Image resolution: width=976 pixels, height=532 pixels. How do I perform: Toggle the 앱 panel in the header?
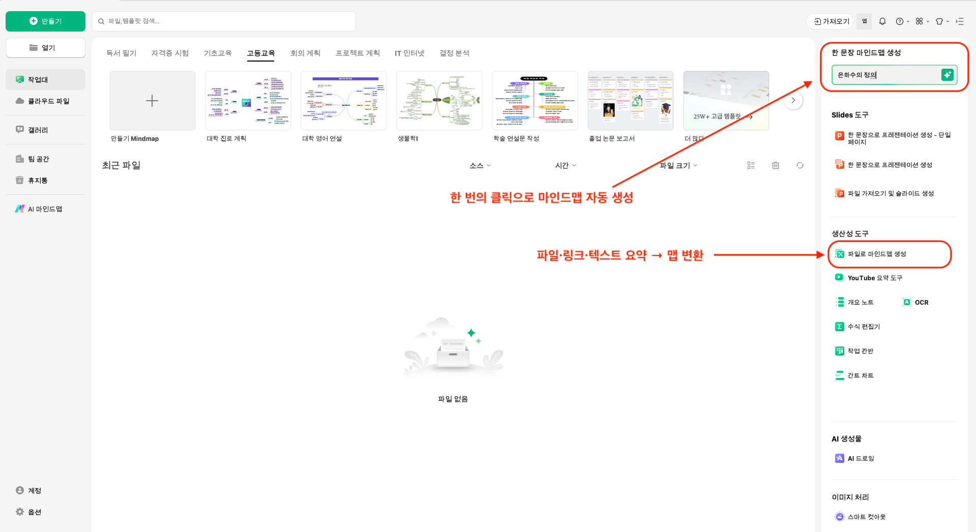[864, 21]
